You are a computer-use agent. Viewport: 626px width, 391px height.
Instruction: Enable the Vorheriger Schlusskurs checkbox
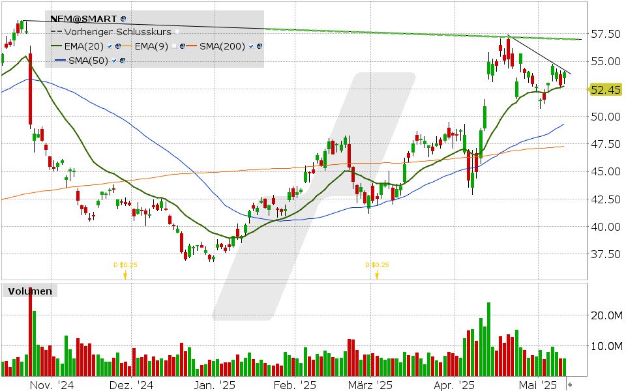point(177,32)
